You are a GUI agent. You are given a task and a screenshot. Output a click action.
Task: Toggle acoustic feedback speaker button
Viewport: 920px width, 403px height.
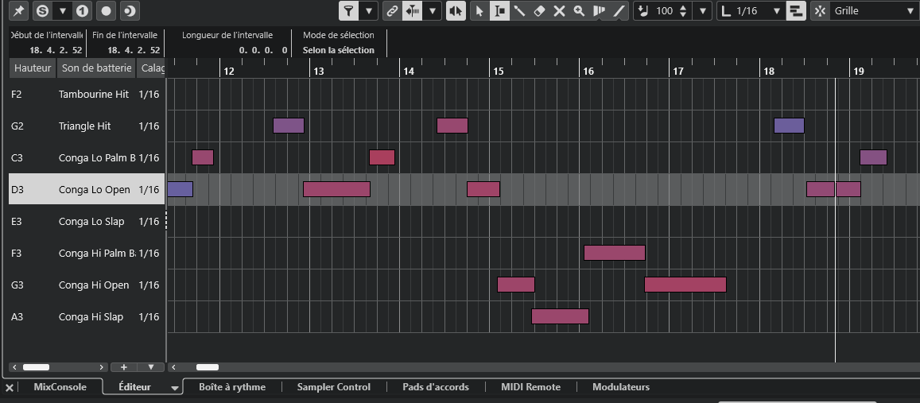[455, 11]
